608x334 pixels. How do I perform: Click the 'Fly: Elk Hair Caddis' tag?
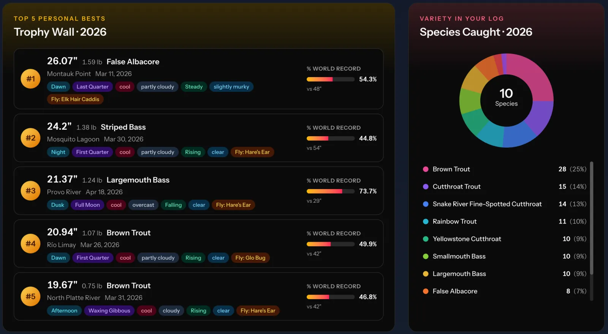pos(75,99)
